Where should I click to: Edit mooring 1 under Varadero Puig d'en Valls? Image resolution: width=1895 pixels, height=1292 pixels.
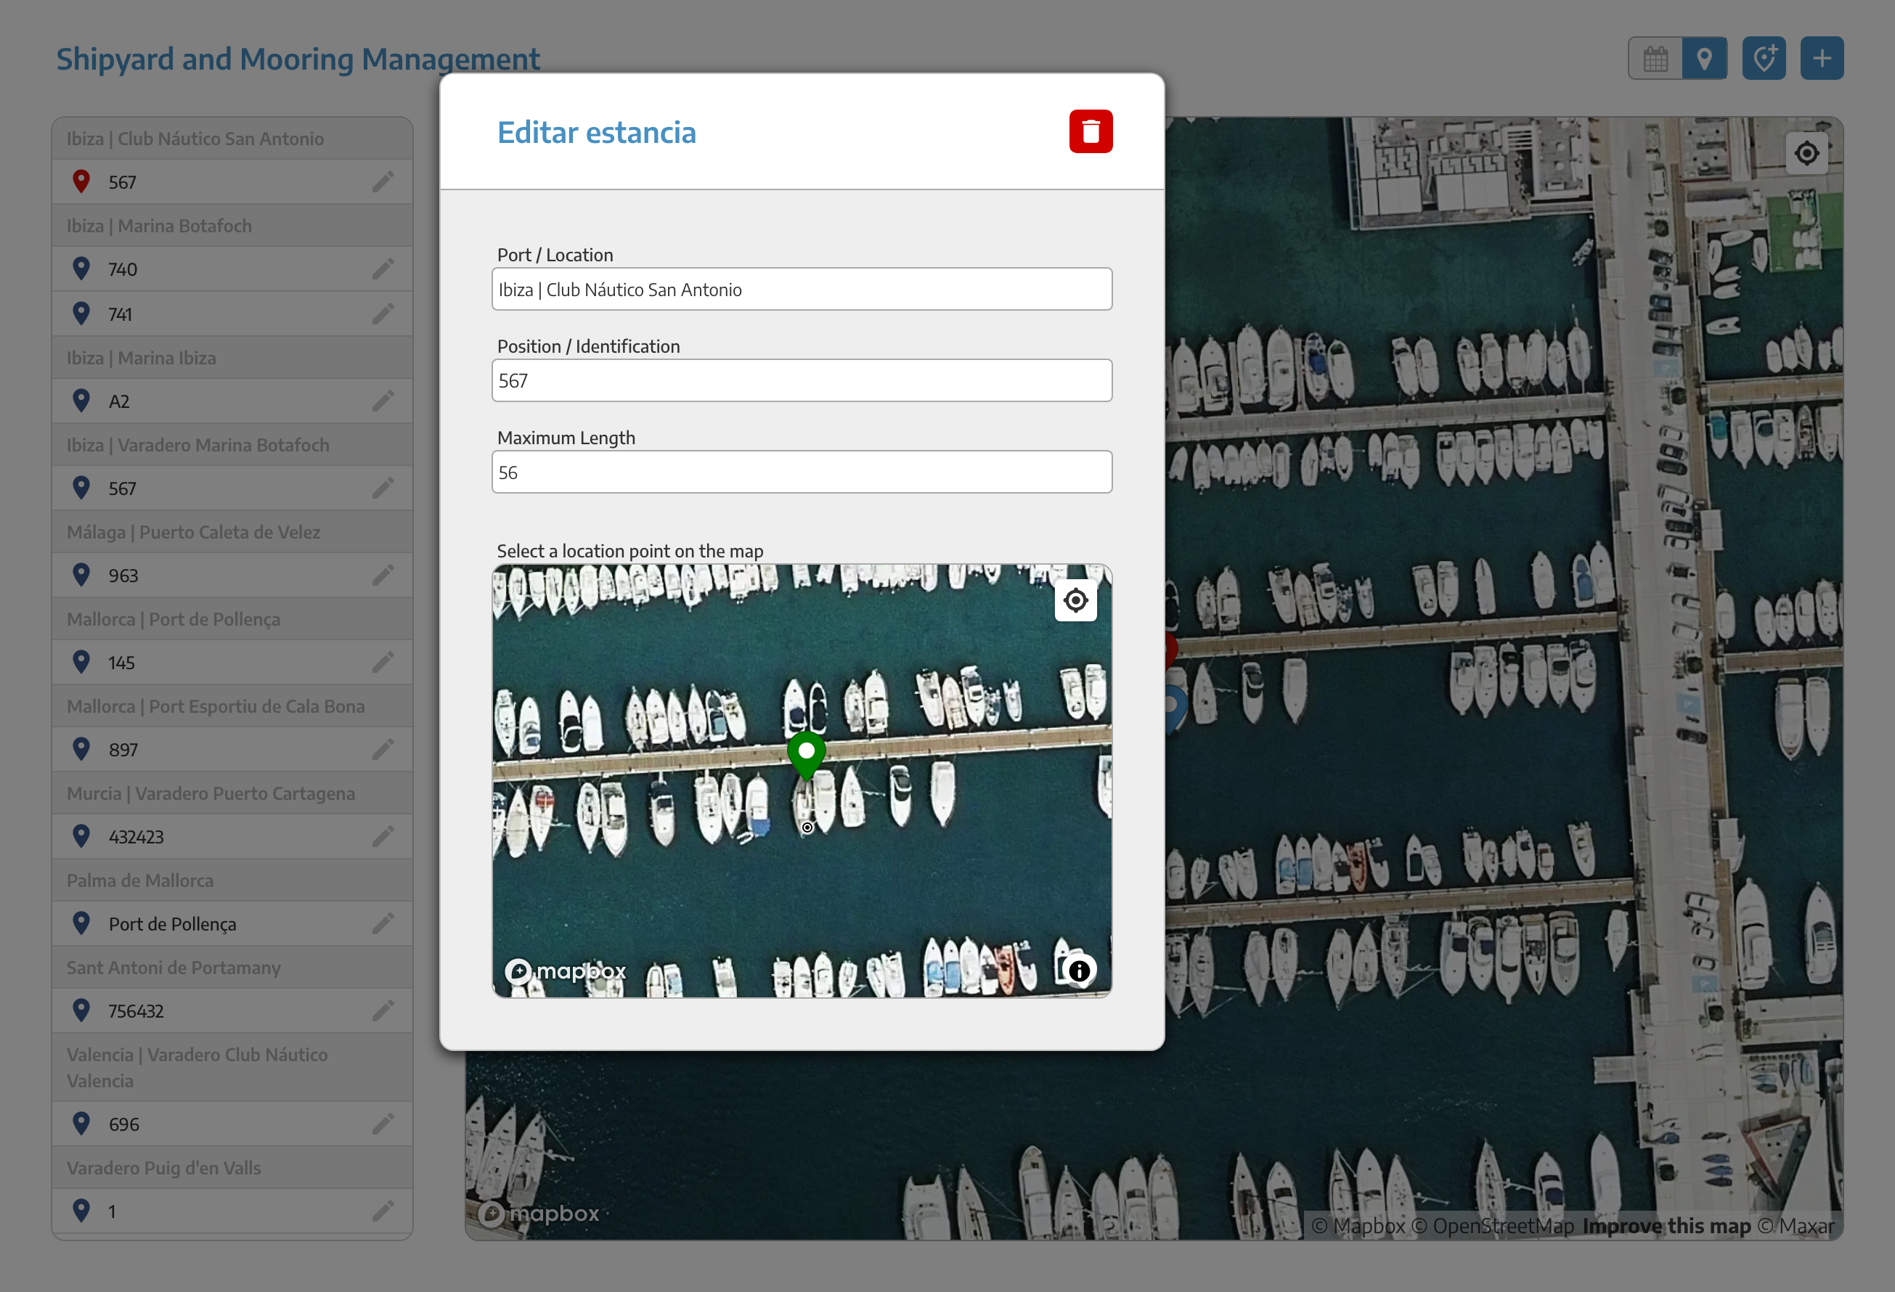click(x=383, y=1211)
